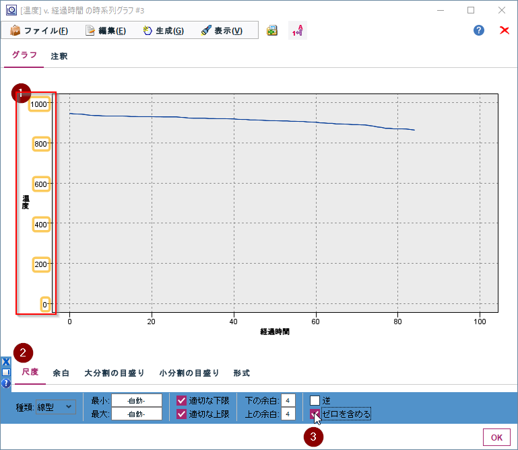Click the small help icon beside properties panel
Viewport: 518px width, 450px height.
click(x=6, y=383)
